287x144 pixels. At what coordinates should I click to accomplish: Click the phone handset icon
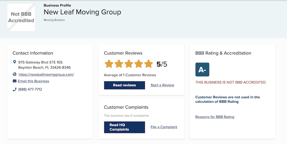(x=14, y=89)
